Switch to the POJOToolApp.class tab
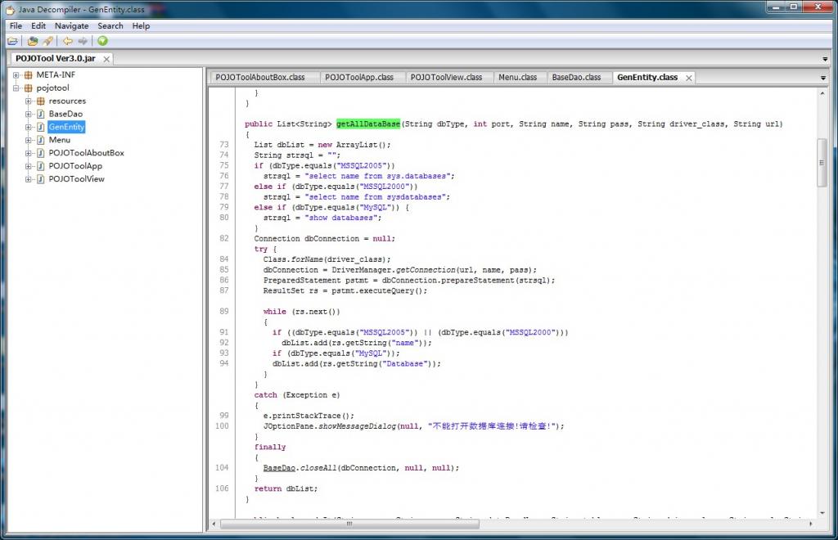Screen dimensions: 838x540 click(x=358, y=77)
